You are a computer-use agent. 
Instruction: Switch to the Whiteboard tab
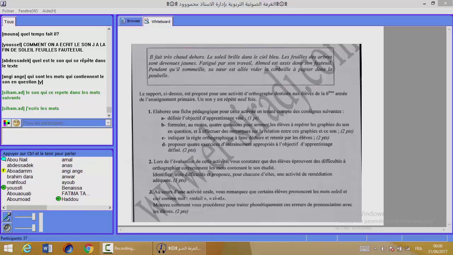click(x=157, y=21)
